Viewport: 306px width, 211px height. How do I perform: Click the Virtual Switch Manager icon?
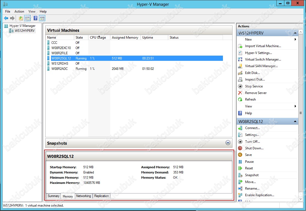click(240, 59)
